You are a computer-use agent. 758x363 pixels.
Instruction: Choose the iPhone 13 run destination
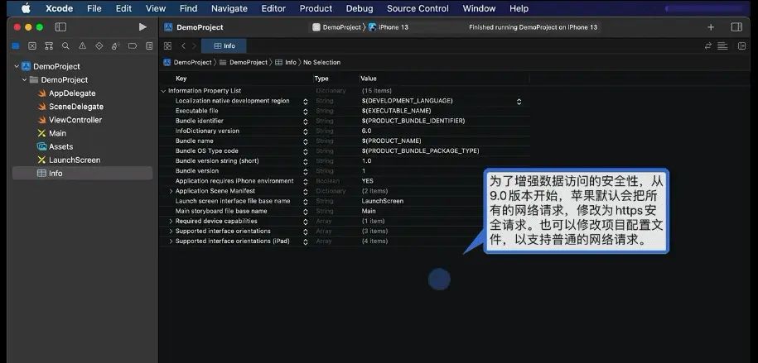click(389, 27)
